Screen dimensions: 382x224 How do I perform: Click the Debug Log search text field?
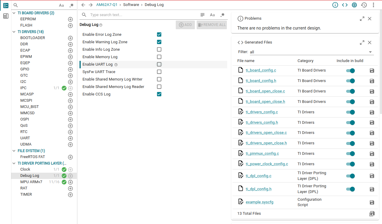(x=143, y=15)
